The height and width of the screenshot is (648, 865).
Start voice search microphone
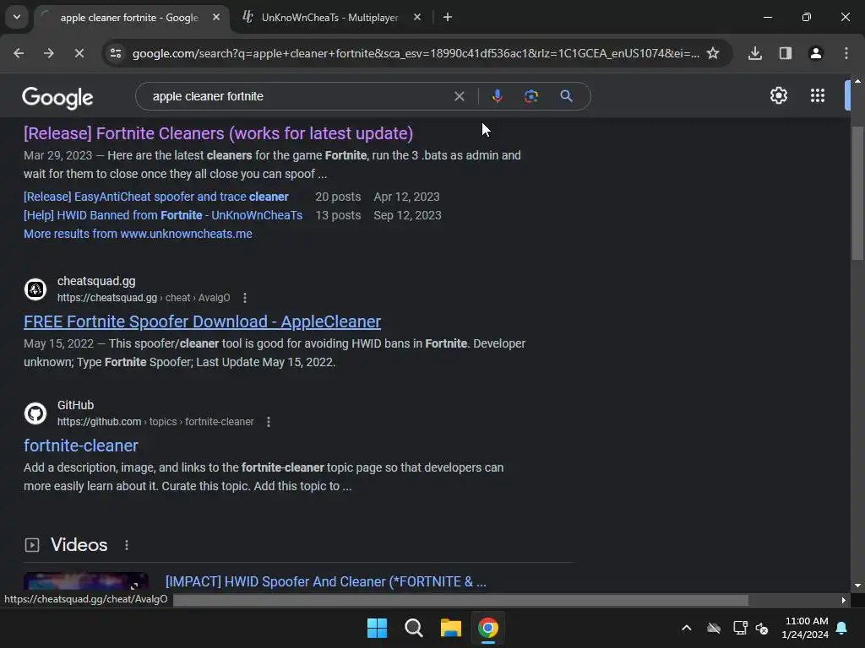[x=497, y=96]
